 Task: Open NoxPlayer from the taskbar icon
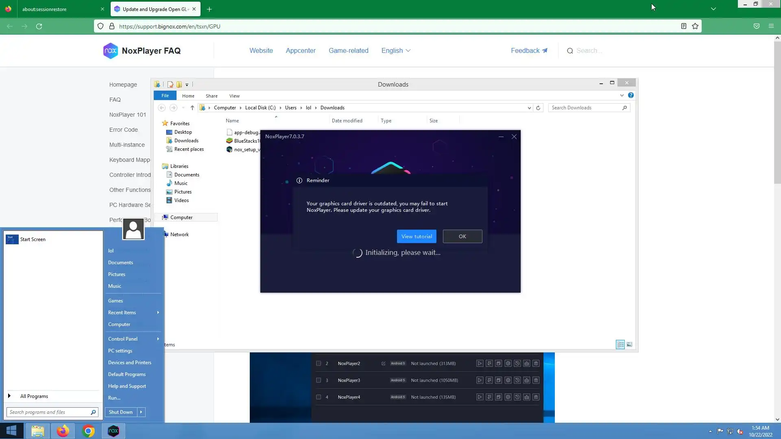pos(113,431)
